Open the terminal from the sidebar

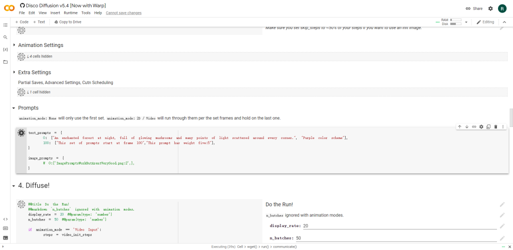[x=6, y=238]
